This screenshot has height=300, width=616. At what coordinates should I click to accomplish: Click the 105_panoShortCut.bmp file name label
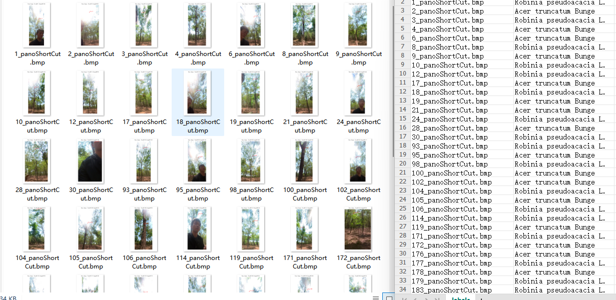click(91, 262)
